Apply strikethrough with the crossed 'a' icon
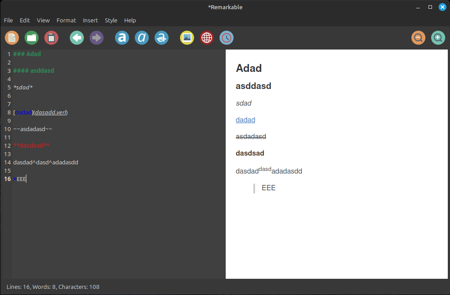 [x=162, y=38]
